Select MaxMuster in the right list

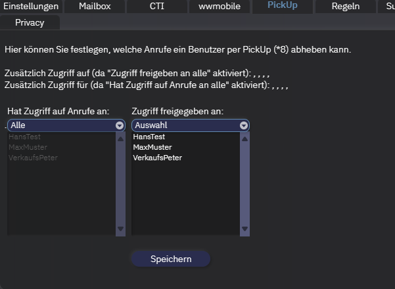coord(152,147)
